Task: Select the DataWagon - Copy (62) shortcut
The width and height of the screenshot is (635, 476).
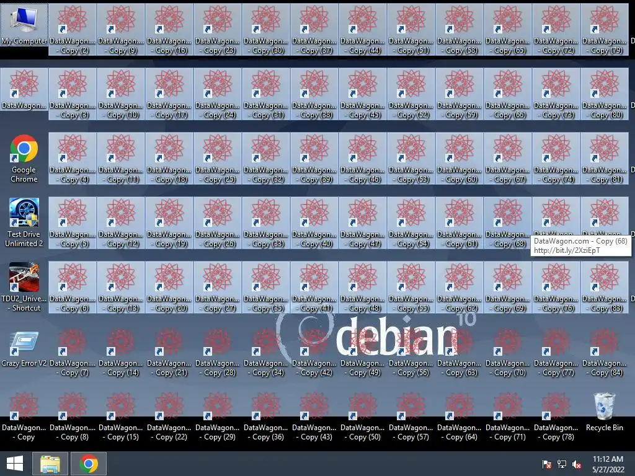Action: [x=460, y=288]
